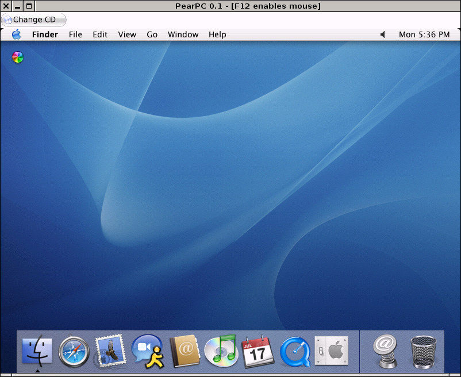Open the Trash in the Dock
The height and width of the screenshot is (377, 461).
(424, 351)
